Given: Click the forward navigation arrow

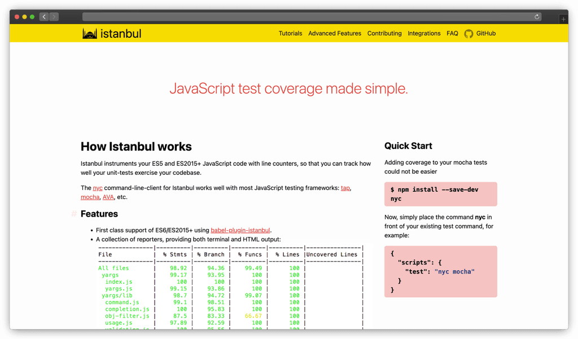Looking at the screenshot, I should coord(54,16).
